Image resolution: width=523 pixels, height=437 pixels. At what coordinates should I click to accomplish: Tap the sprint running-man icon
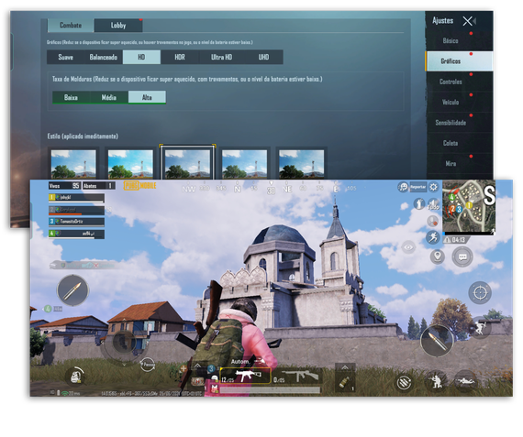pos(432,237)
